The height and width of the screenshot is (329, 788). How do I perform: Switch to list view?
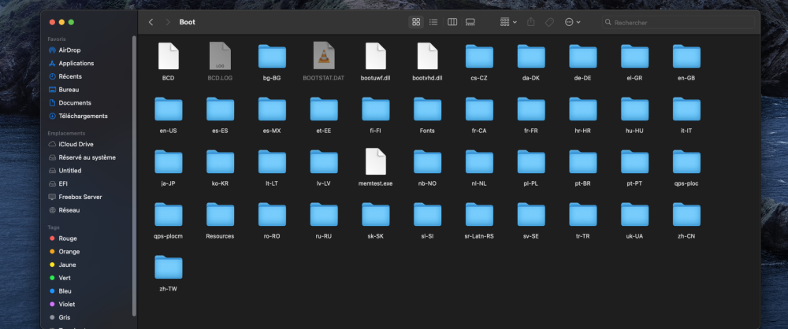(x=433, y=22)
